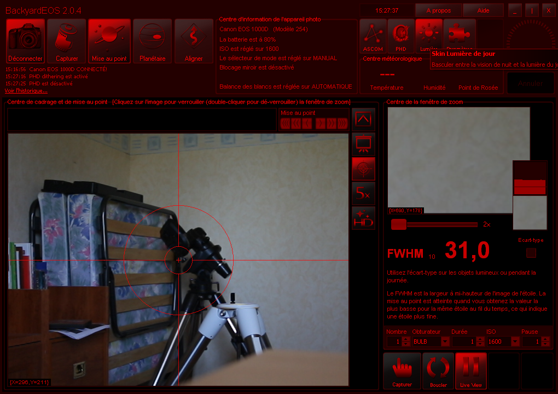Pause the Live View button
Screen dimensions: 558x394
coord(471,371)
